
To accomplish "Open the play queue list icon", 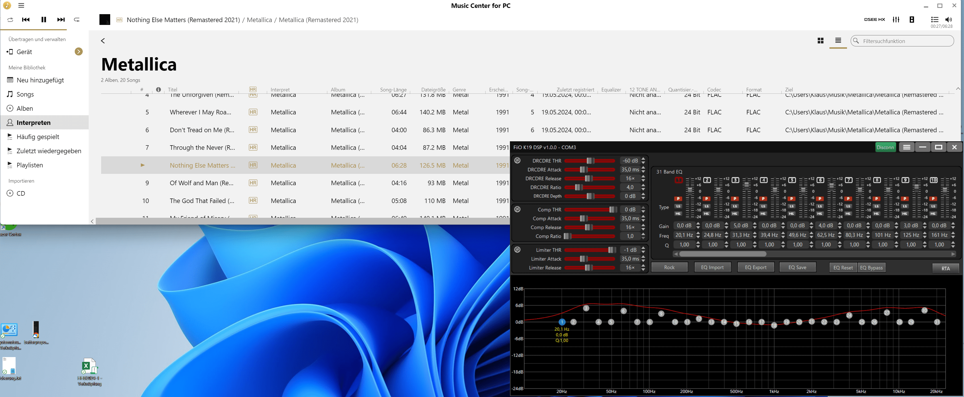I will click(935, 20).
